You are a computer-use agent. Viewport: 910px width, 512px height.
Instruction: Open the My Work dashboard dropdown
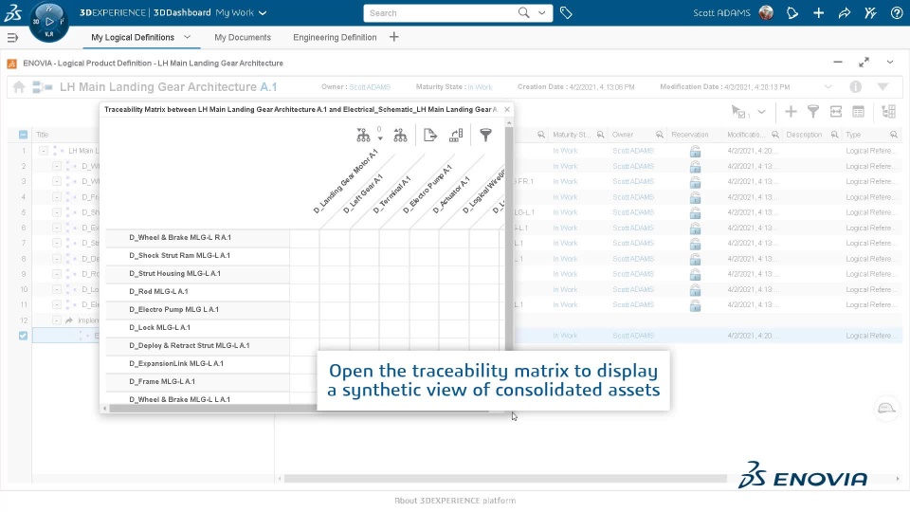coord(263,12)
